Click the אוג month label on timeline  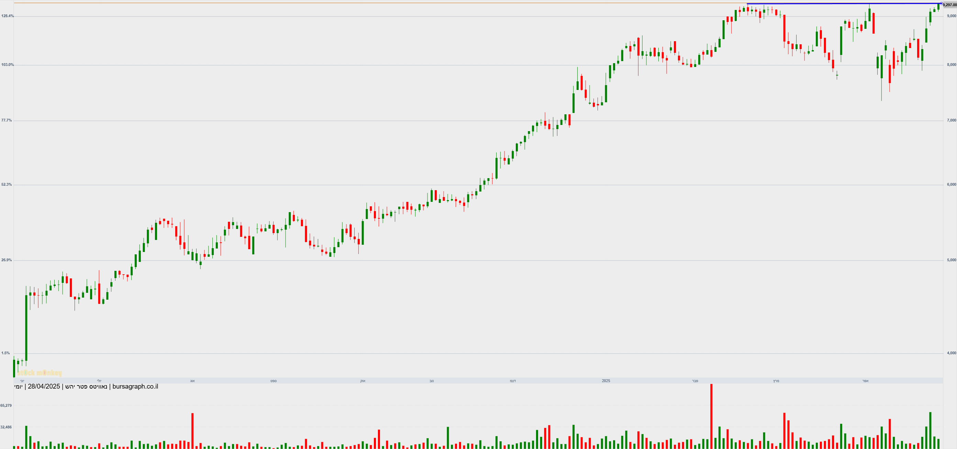point(192,381)
